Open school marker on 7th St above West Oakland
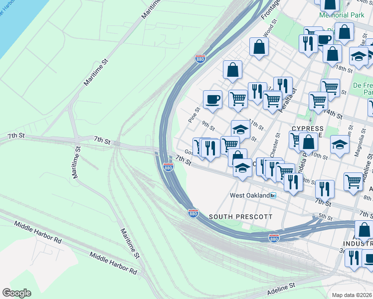Image resolution: width=373 pixels, height=299 pixels. pos(242,170)
